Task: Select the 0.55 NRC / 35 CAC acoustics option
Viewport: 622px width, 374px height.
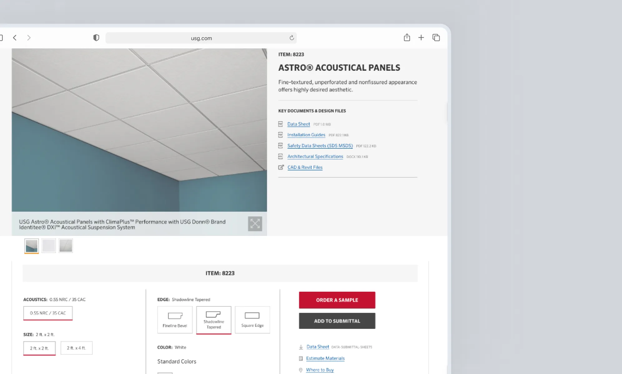Action: coord(48,313)
